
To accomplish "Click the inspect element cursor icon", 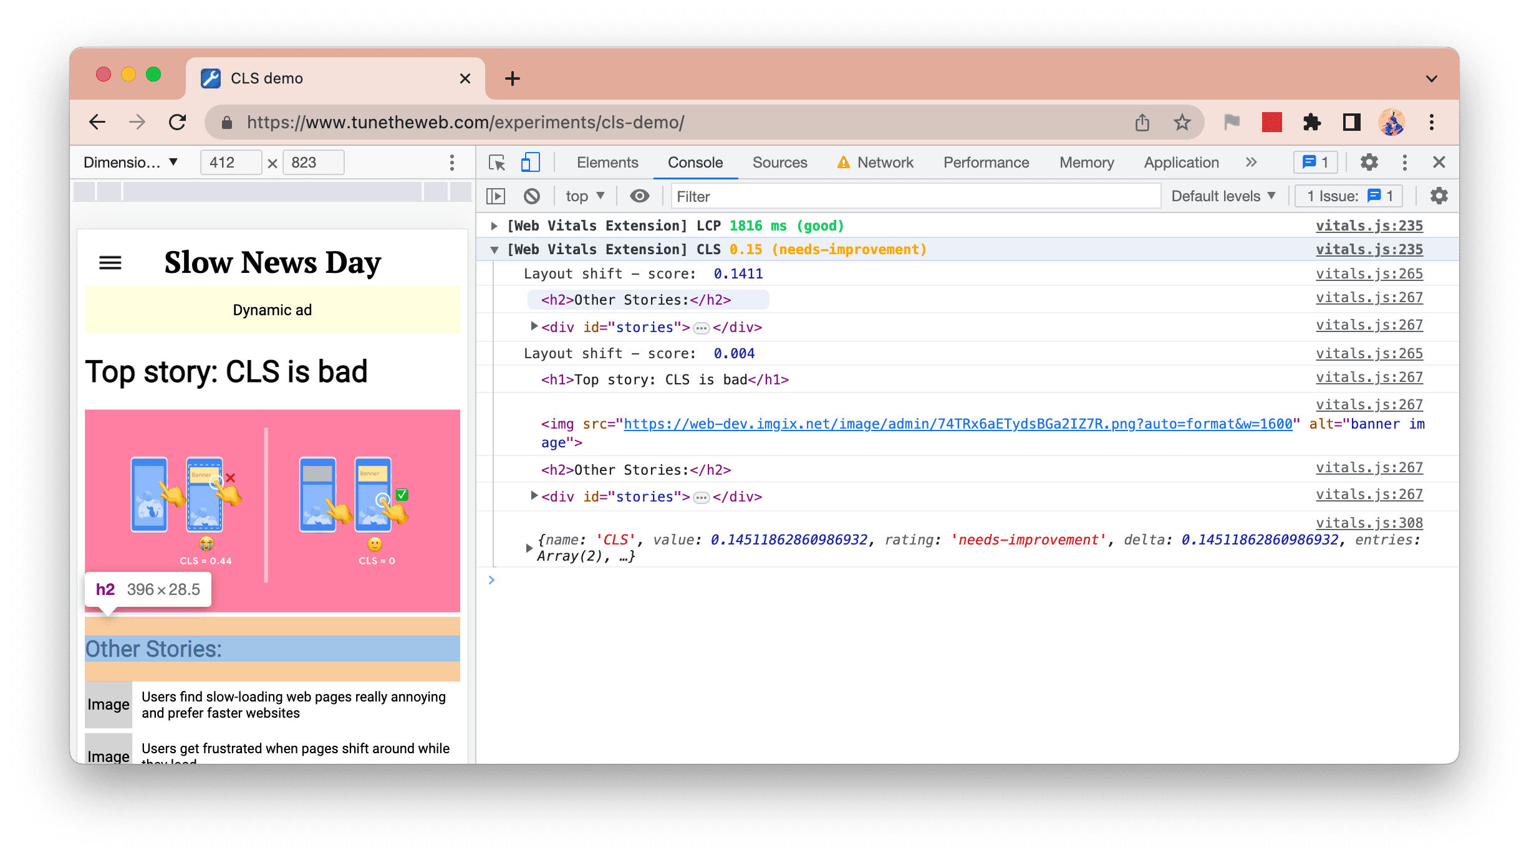I will pos(497,163).
